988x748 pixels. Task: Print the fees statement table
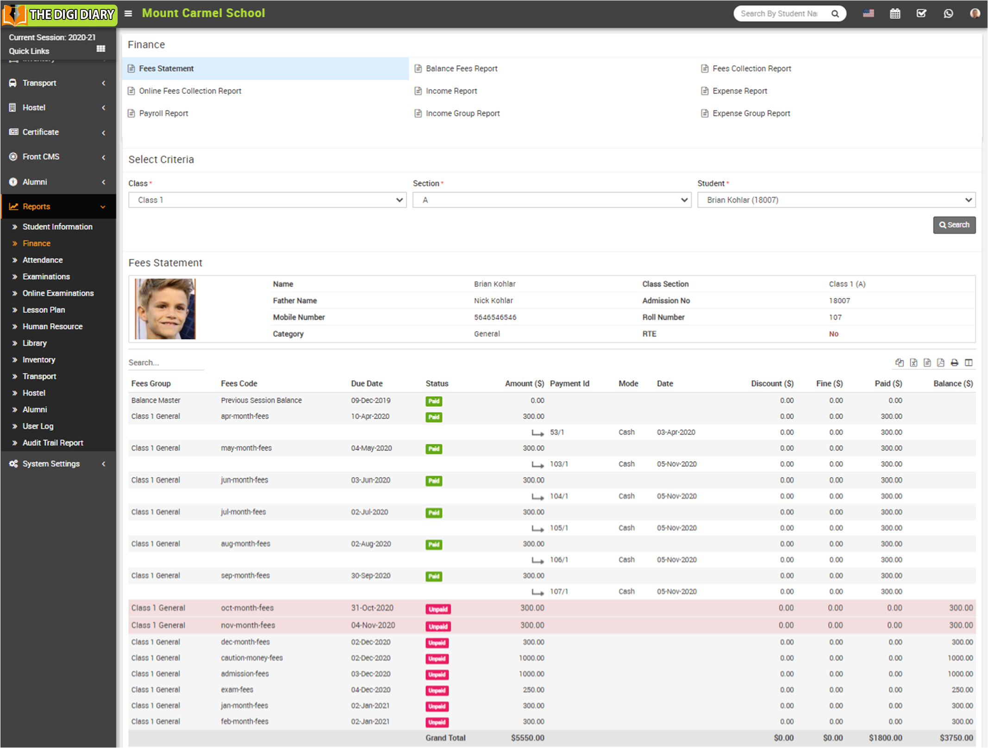click(x=954, y=363)
